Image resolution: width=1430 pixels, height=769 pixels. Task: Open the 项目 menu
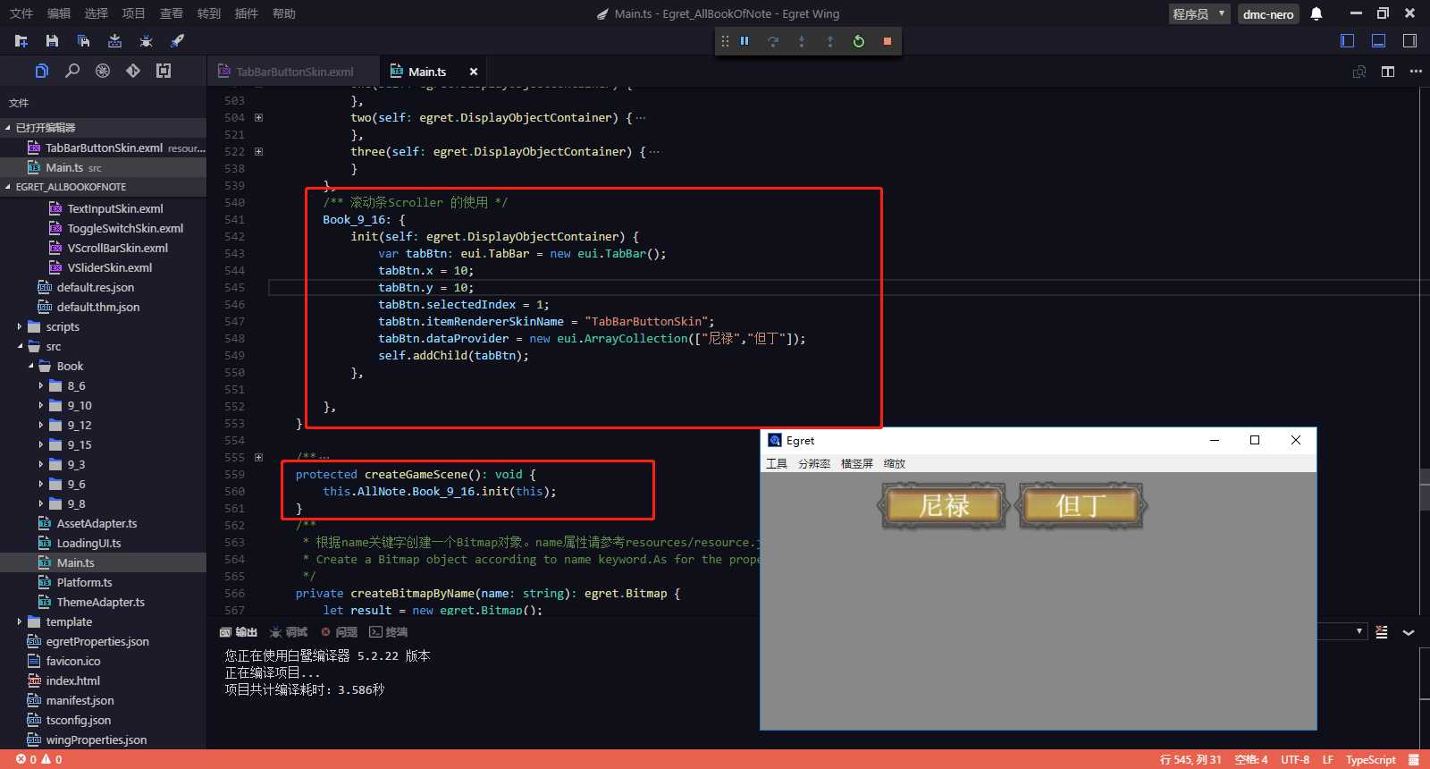(134, 13)
